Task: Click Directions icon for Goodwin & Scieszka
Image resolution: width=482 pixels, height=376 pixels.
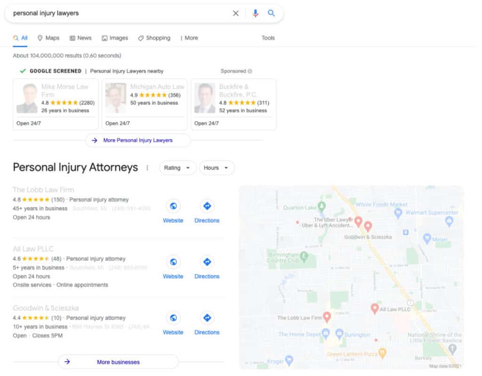Action: tap(207, 318)
